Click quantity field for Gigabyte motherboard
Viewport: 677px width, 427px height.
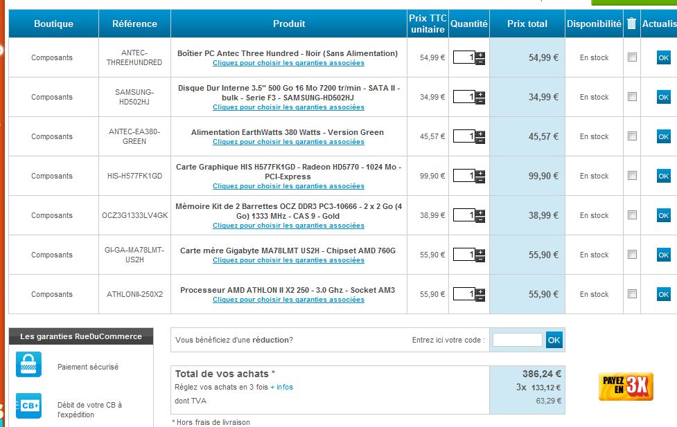[x=464, y=255]
